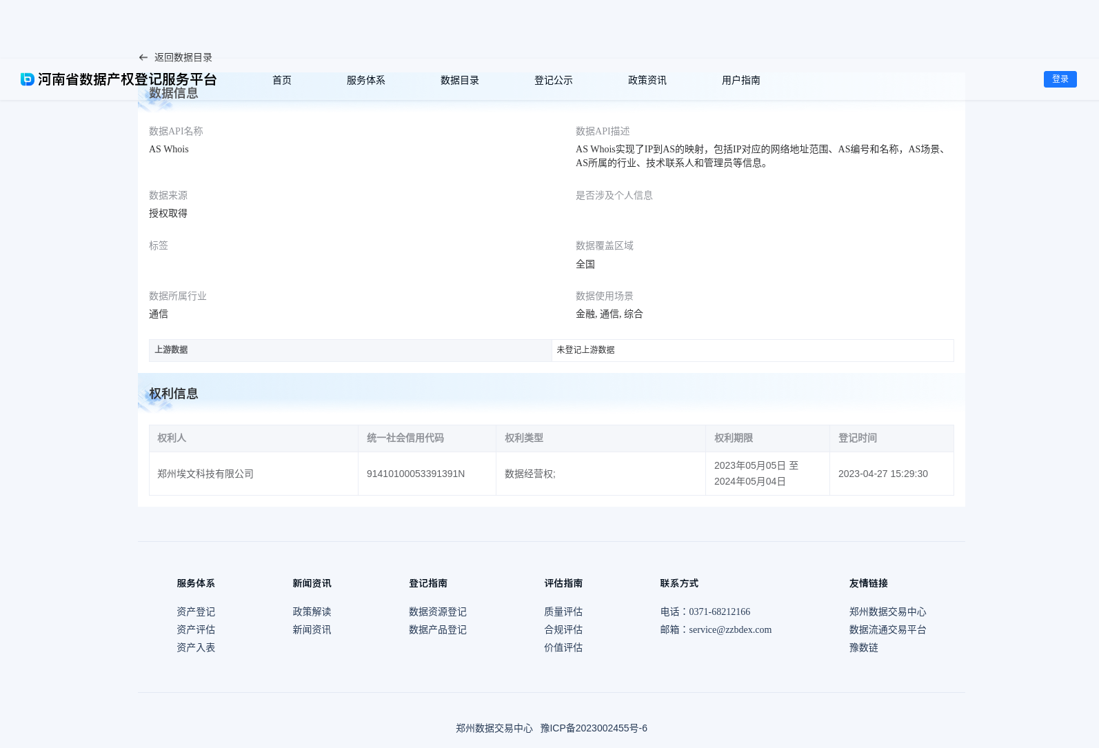
Task: Open 数据流通交易平台 friendly link
Action: tap(888, 629)
